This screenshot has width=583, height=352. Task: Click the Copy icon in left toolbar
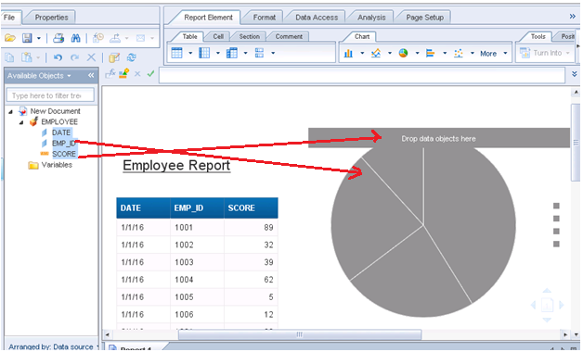pos(9,57)
